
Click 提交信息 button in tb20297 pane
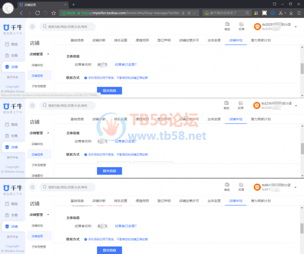tap(109, 91)
